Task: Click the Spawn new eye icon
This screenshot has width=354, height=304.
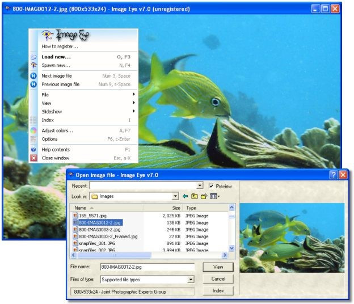Action: tap(33, 65)
